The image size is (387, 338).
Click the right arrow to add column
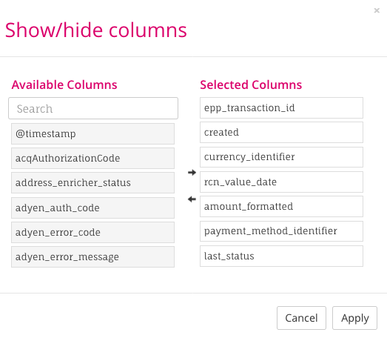coord(192,173)
